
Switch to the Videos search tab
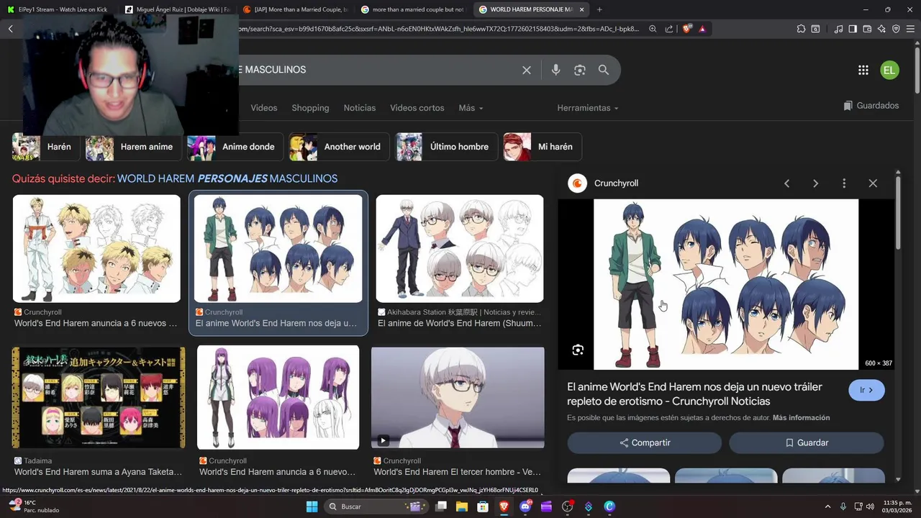264,108
